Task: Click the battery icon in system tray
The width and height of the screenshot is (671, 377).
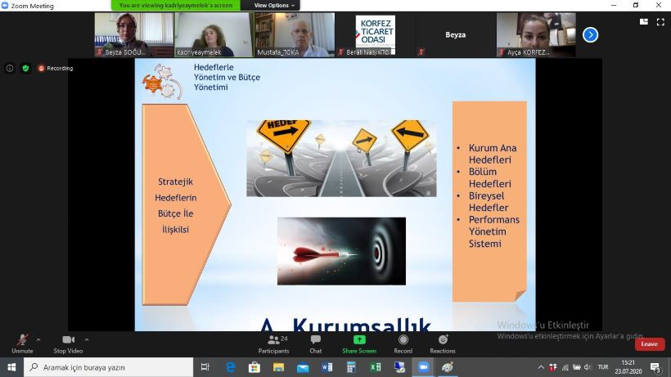Action: [x=576, y=367]
